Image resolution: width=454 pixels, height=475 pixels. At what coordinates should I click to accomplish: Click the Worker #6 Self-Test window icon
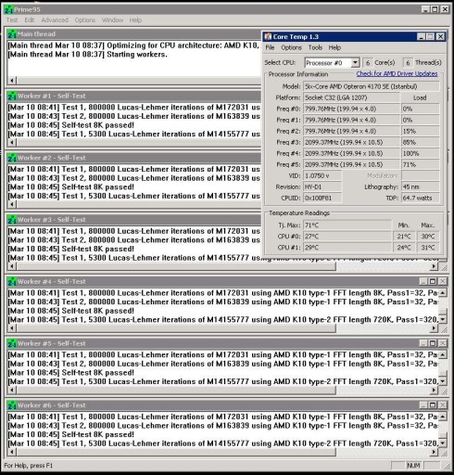(x=12, y=405)
